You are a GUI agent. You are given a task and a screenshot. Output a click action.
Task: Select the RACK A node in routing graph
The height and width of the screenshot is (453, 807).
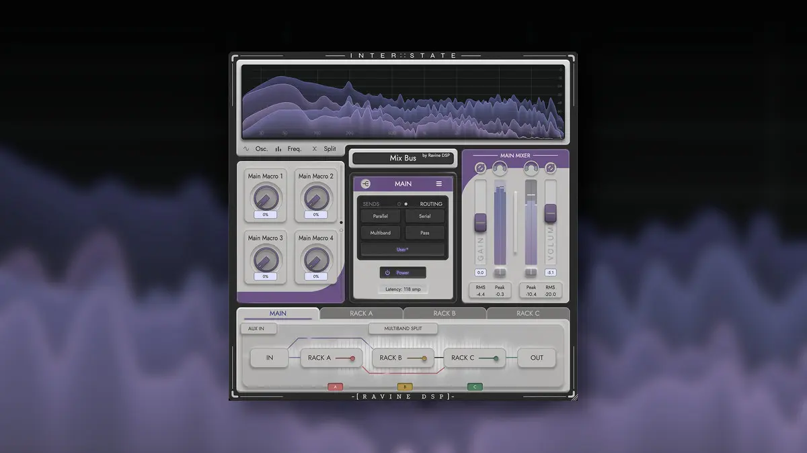coord(331,358)
